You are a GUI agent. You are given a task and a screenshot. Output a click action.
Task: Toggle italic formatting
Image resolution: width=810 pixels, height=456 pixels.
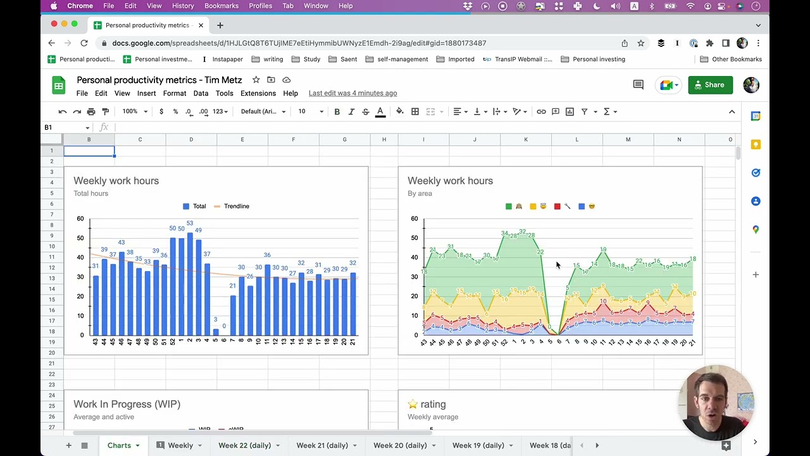tap(351, 111)
